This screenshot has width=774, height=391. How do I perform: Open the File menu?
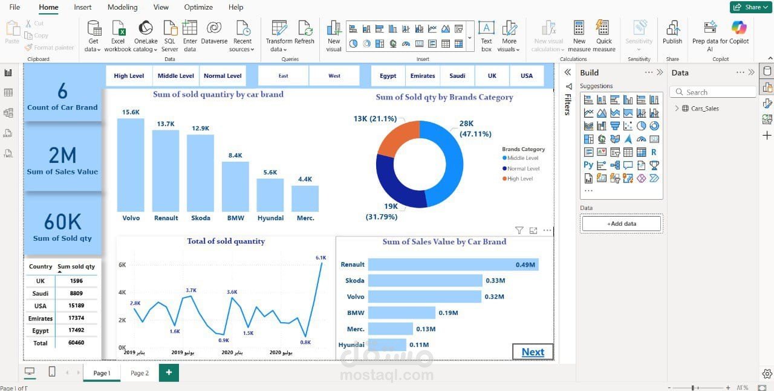pos(15,7)
